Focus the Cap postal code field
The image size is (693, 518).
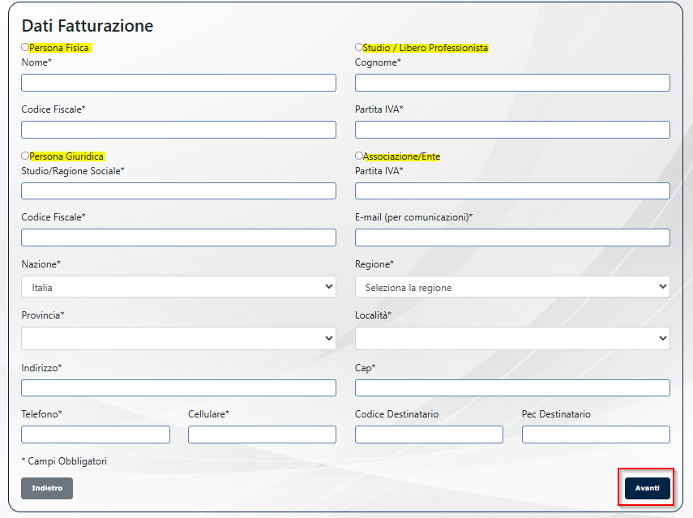(512, 387)
